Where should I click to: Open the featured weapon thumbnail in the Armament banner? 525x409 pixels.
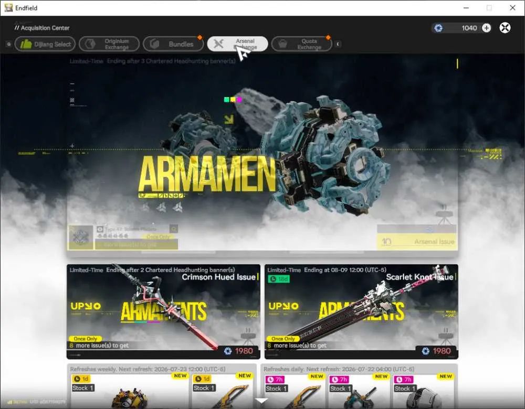(81, 237)
